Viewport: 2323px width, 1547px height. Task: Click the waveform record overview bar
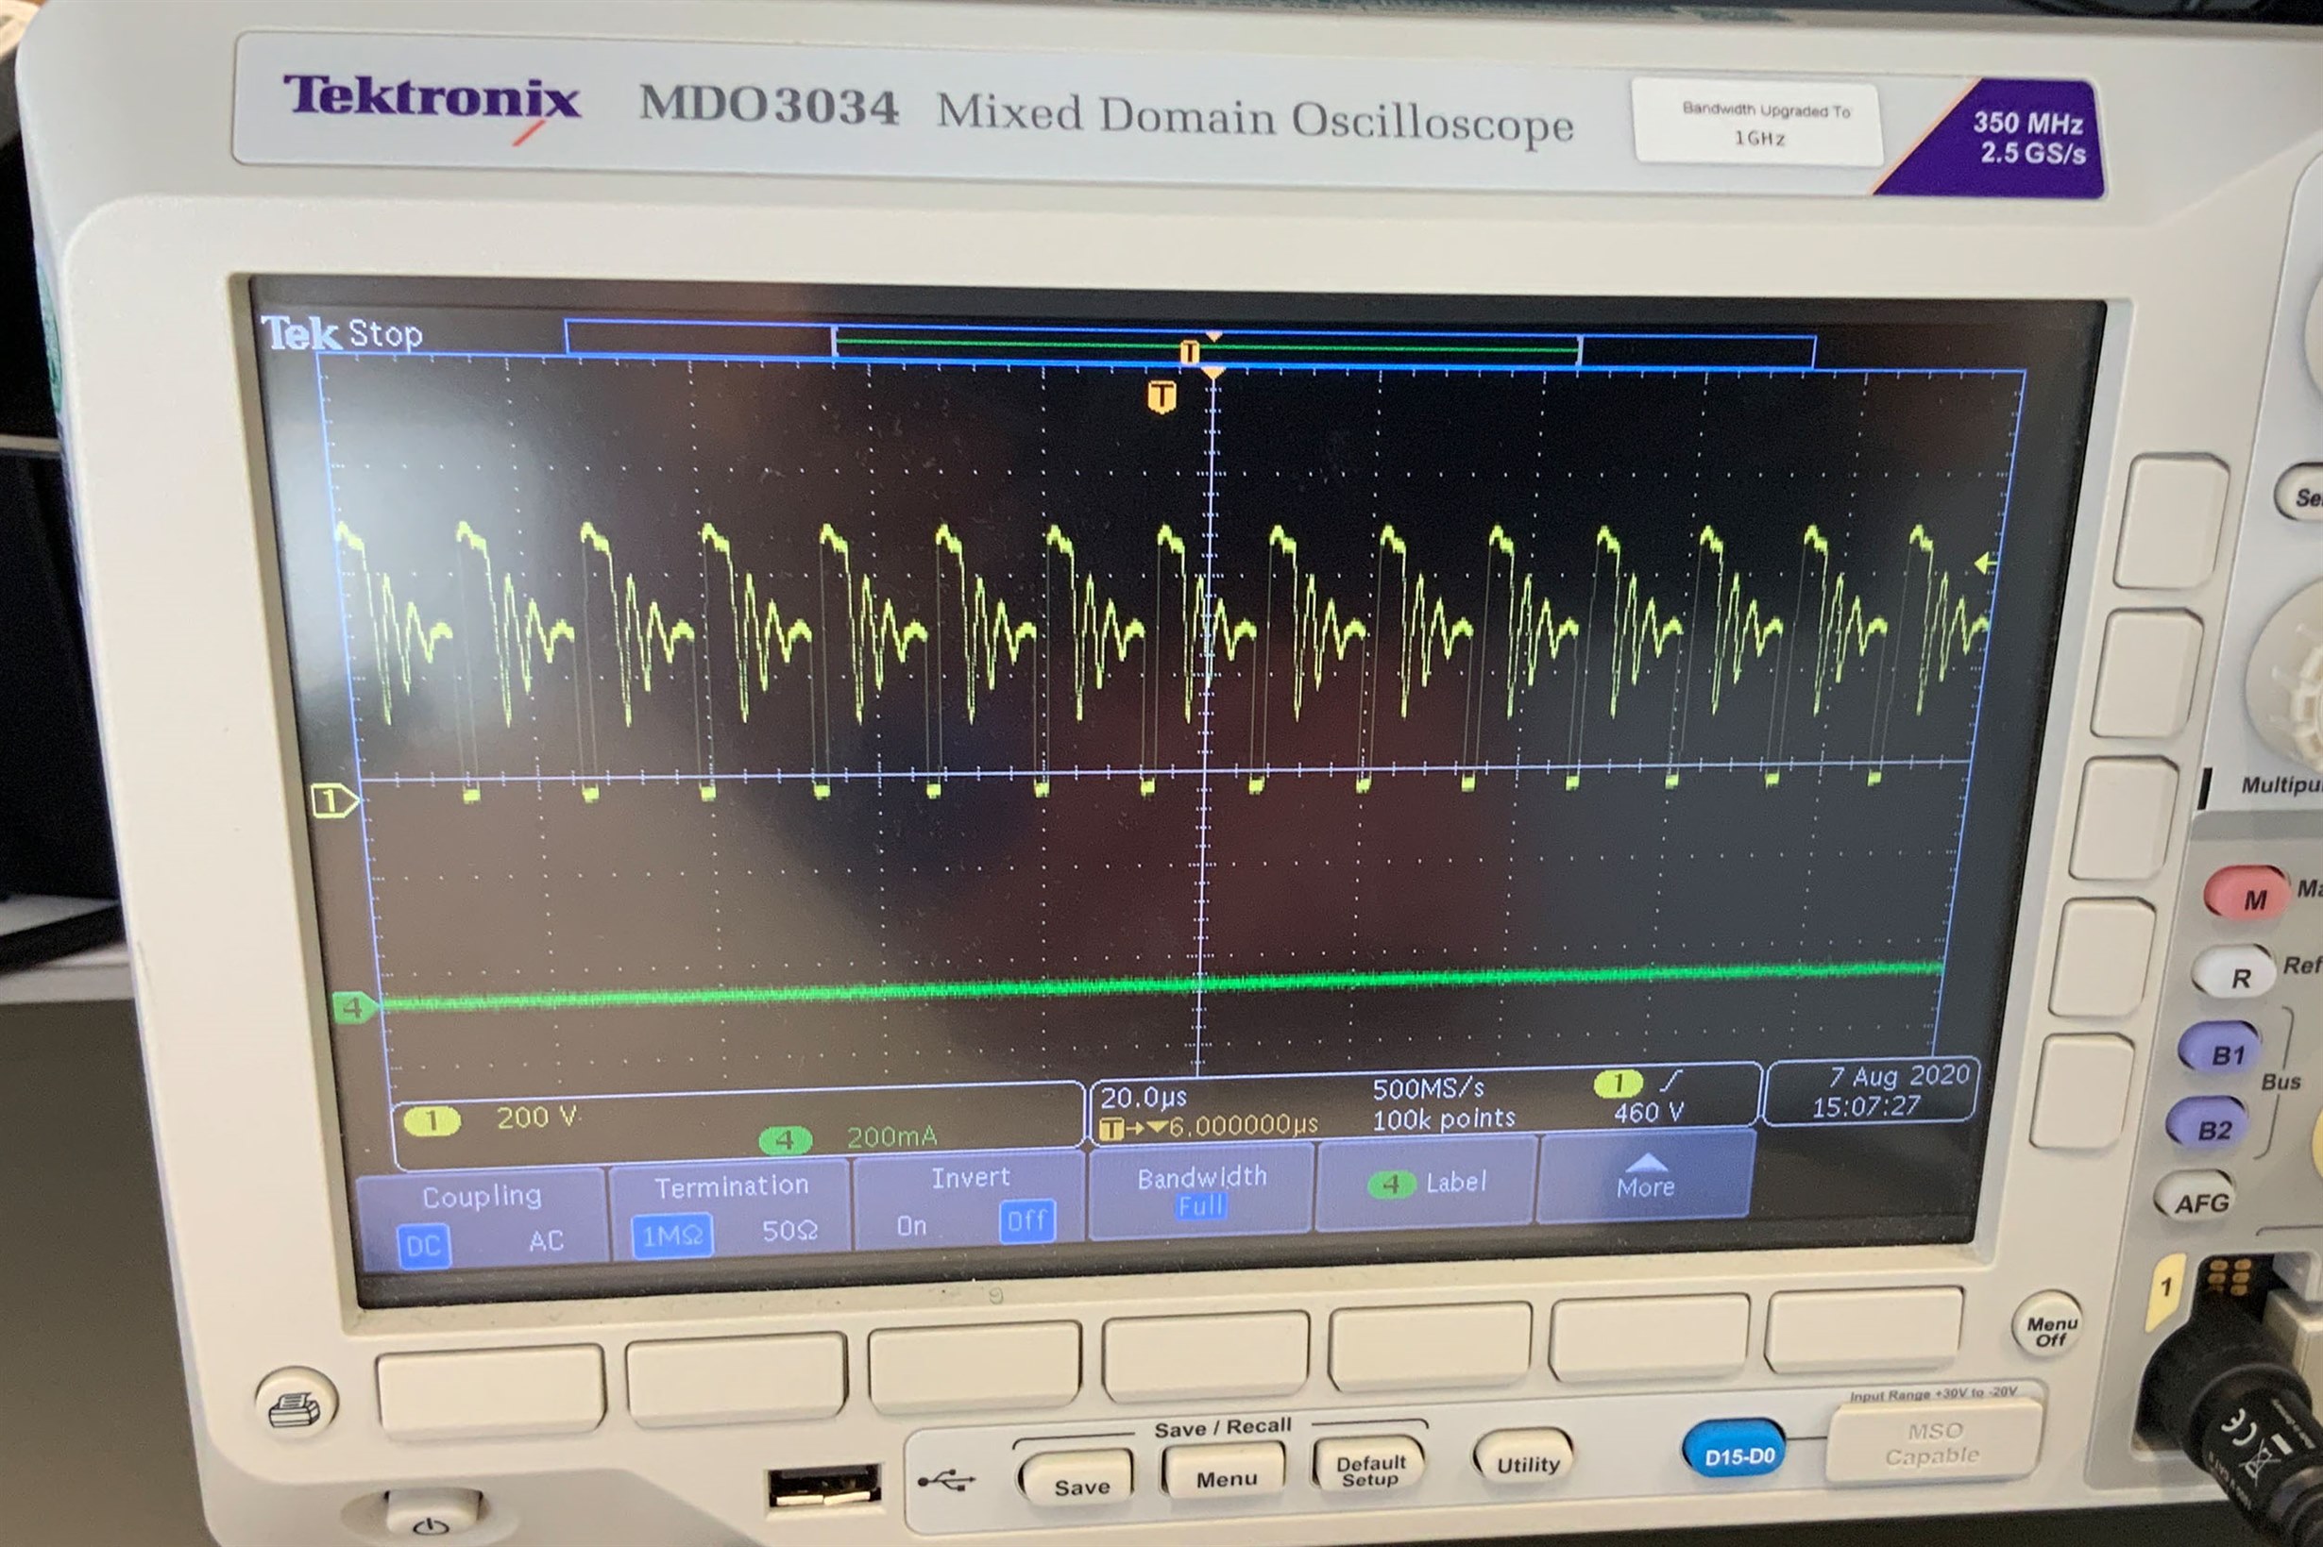tap(1189, 344)
